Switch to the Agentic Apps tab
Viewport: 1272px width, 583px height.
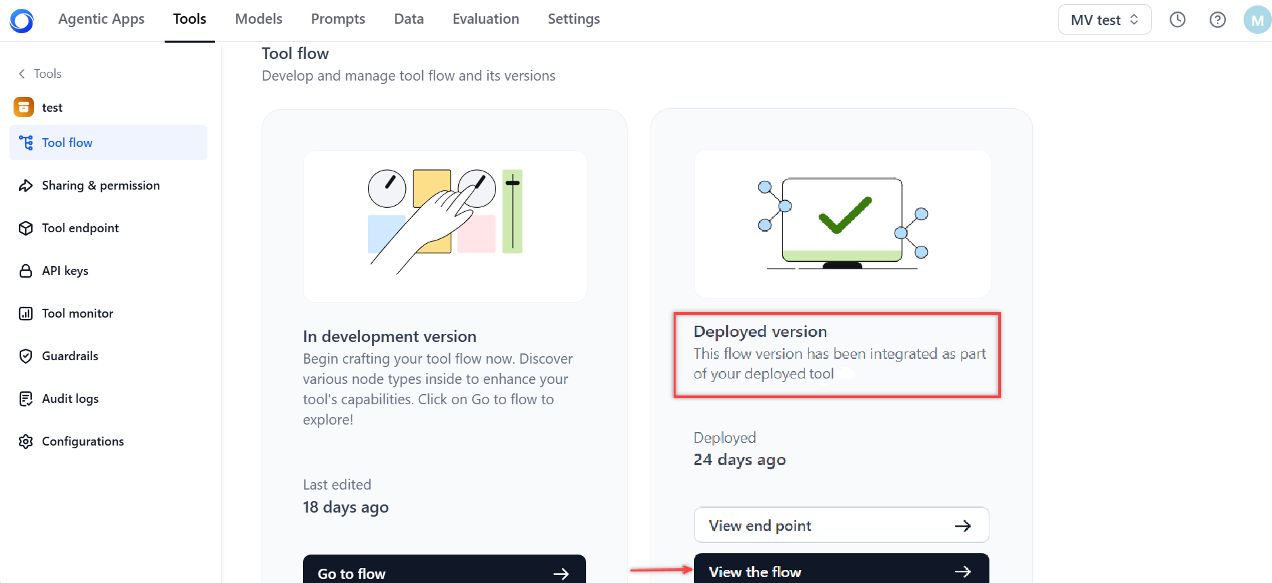click(102, 19)
